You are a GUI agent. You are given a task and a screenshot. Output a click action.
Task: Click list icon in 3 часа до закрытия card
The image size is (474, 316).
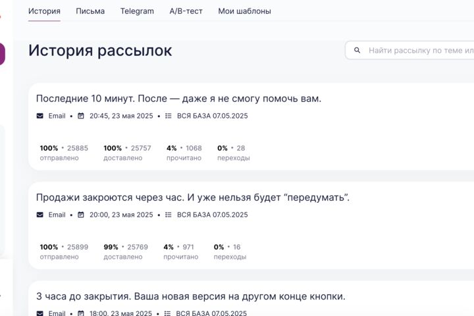click(x=167, y=313)
